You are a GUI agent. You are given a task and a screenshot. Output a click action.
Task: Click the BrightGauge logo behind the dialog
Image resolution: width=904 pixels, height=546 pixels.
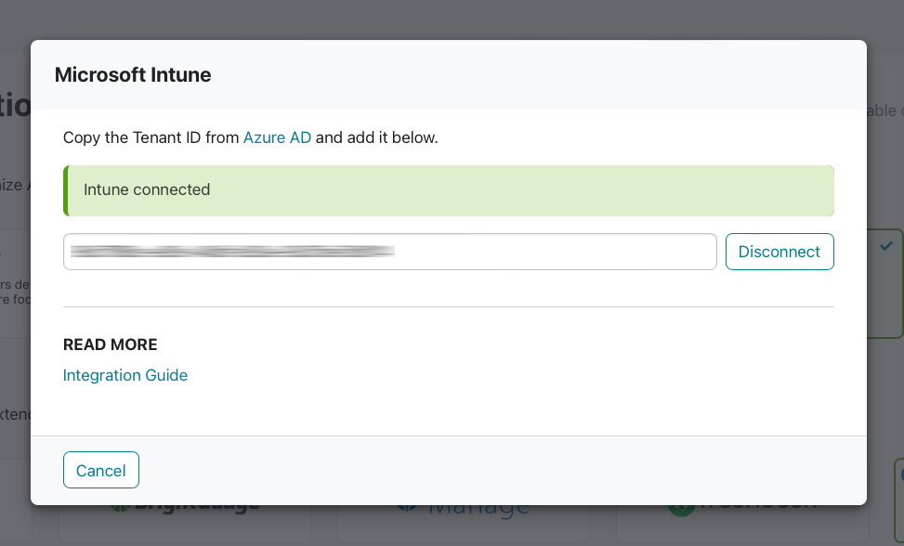185,508
